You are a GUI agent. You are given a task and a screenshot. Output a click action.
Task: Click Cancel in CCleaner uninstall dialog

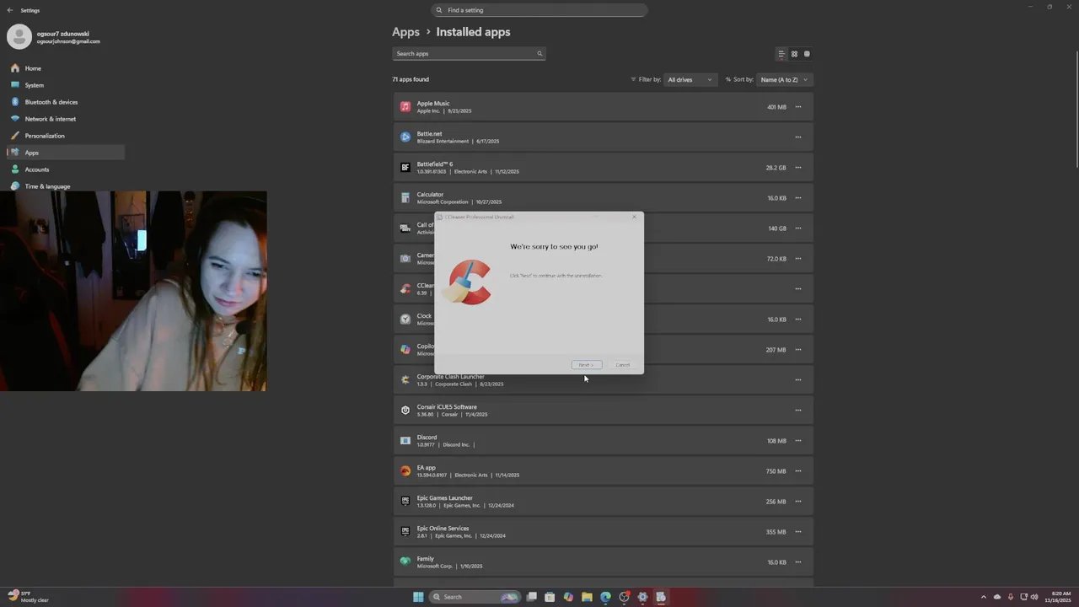[622, 365]
